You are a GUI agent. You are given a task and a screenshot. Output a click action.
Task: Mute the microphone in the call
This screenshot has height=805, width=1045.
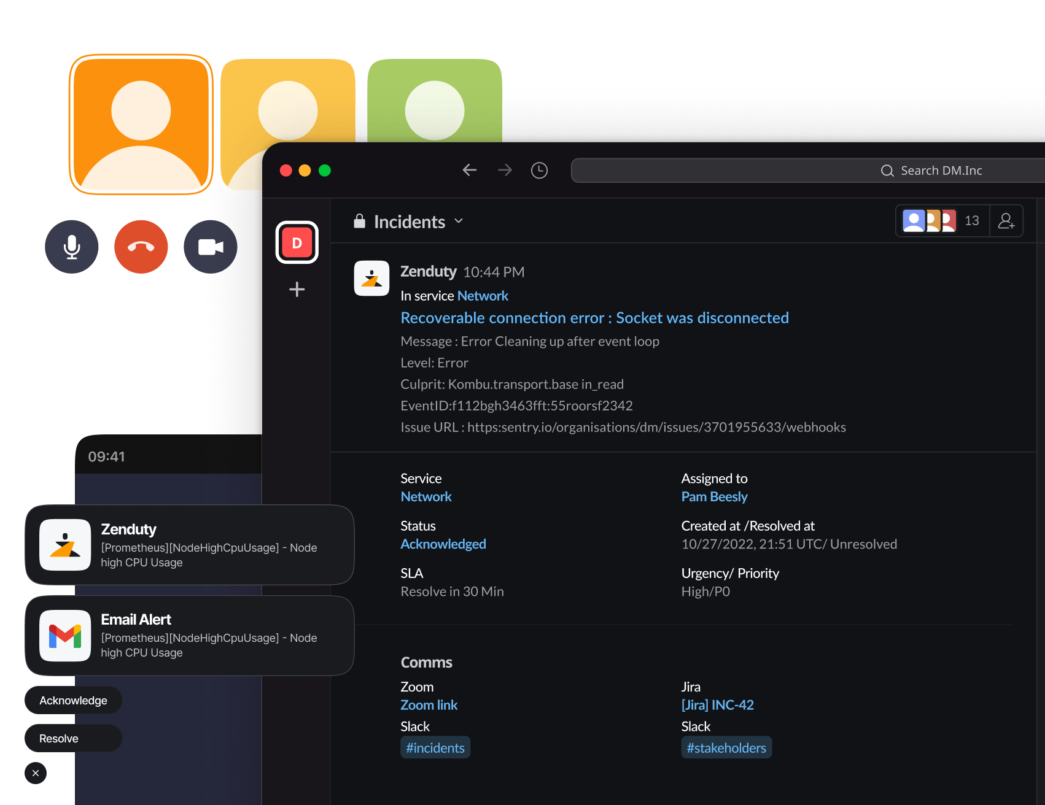pos(72,247)
